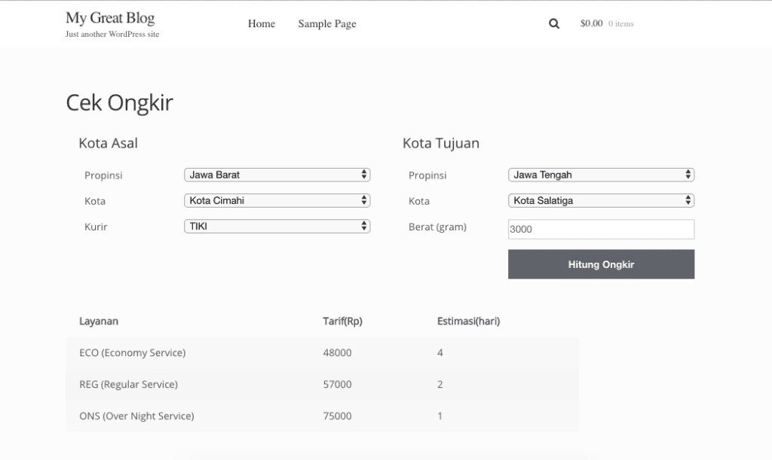772x460 pixels.
Task: Open destination Propinsi dropdown showing Jawa Tengah
Action: 601,175
